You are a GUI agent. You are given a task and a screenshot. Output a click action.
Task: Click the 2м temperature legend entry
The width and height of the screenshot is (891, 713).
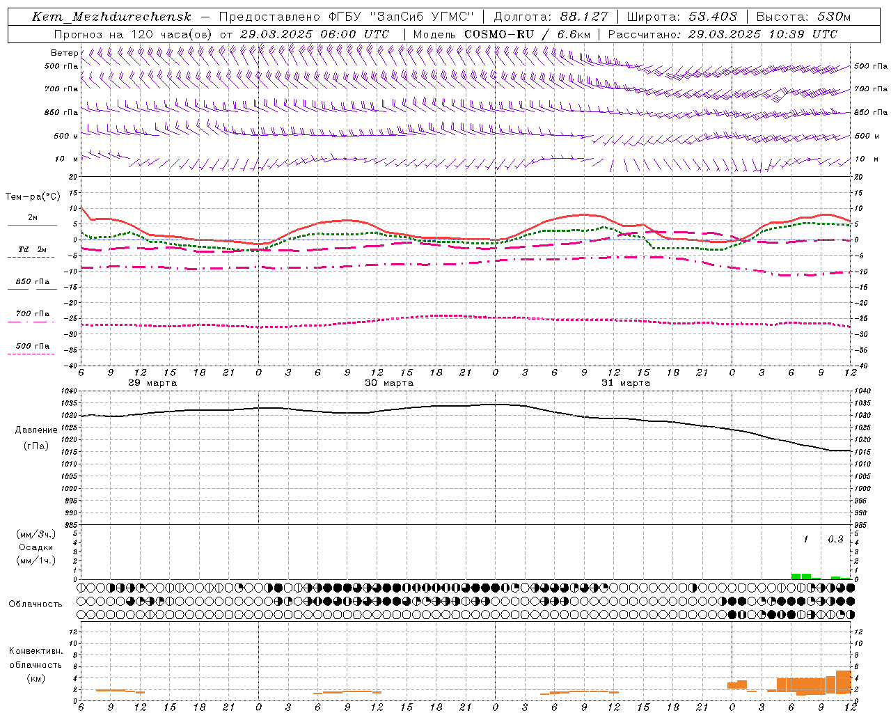point(33,218)
